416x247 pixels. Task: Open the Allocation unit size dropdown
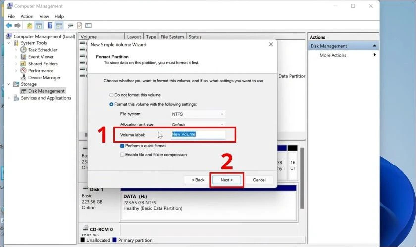click(x=198, y=125)
